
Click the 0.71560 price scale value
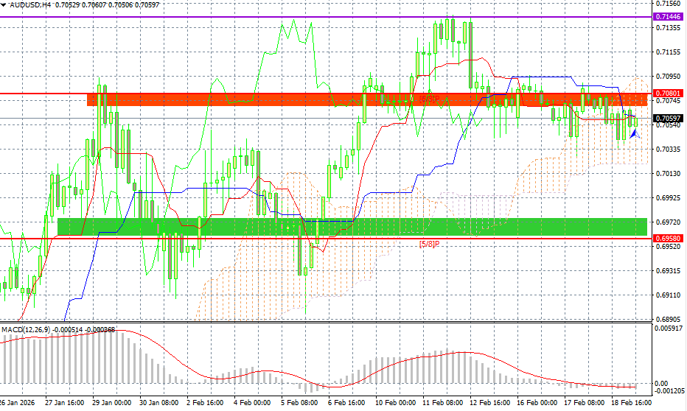pyautogui.click(x=668, y=3)
